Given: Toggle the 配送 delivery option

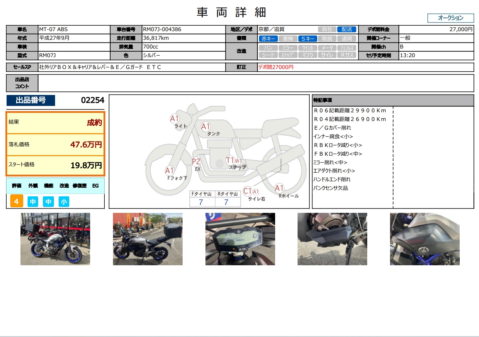Looking at the screenshot, I should click(x=347, y=30).
